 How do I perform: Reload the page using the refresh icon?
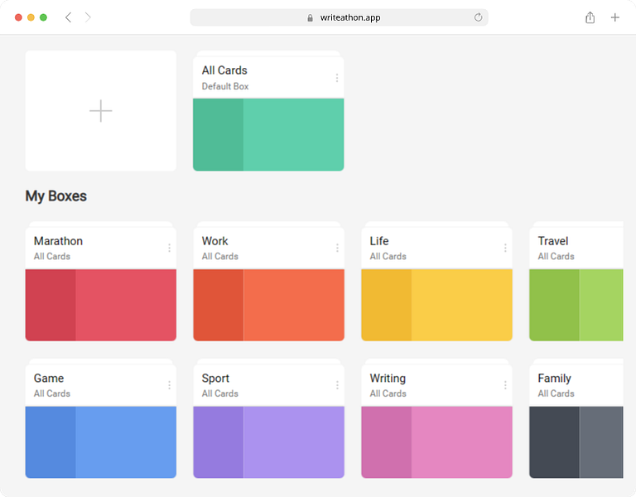pos(478,17)
